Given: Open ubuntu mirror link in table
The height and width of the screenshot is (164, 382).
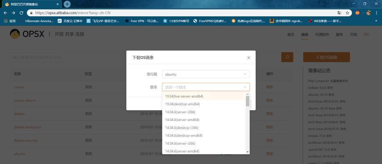Looking at the screenshot, I should coord(19,154).
